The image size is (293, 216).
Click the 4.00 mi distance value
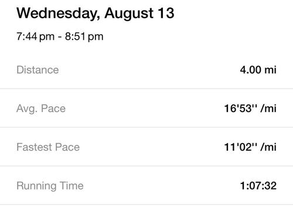[x=258, y=69]
